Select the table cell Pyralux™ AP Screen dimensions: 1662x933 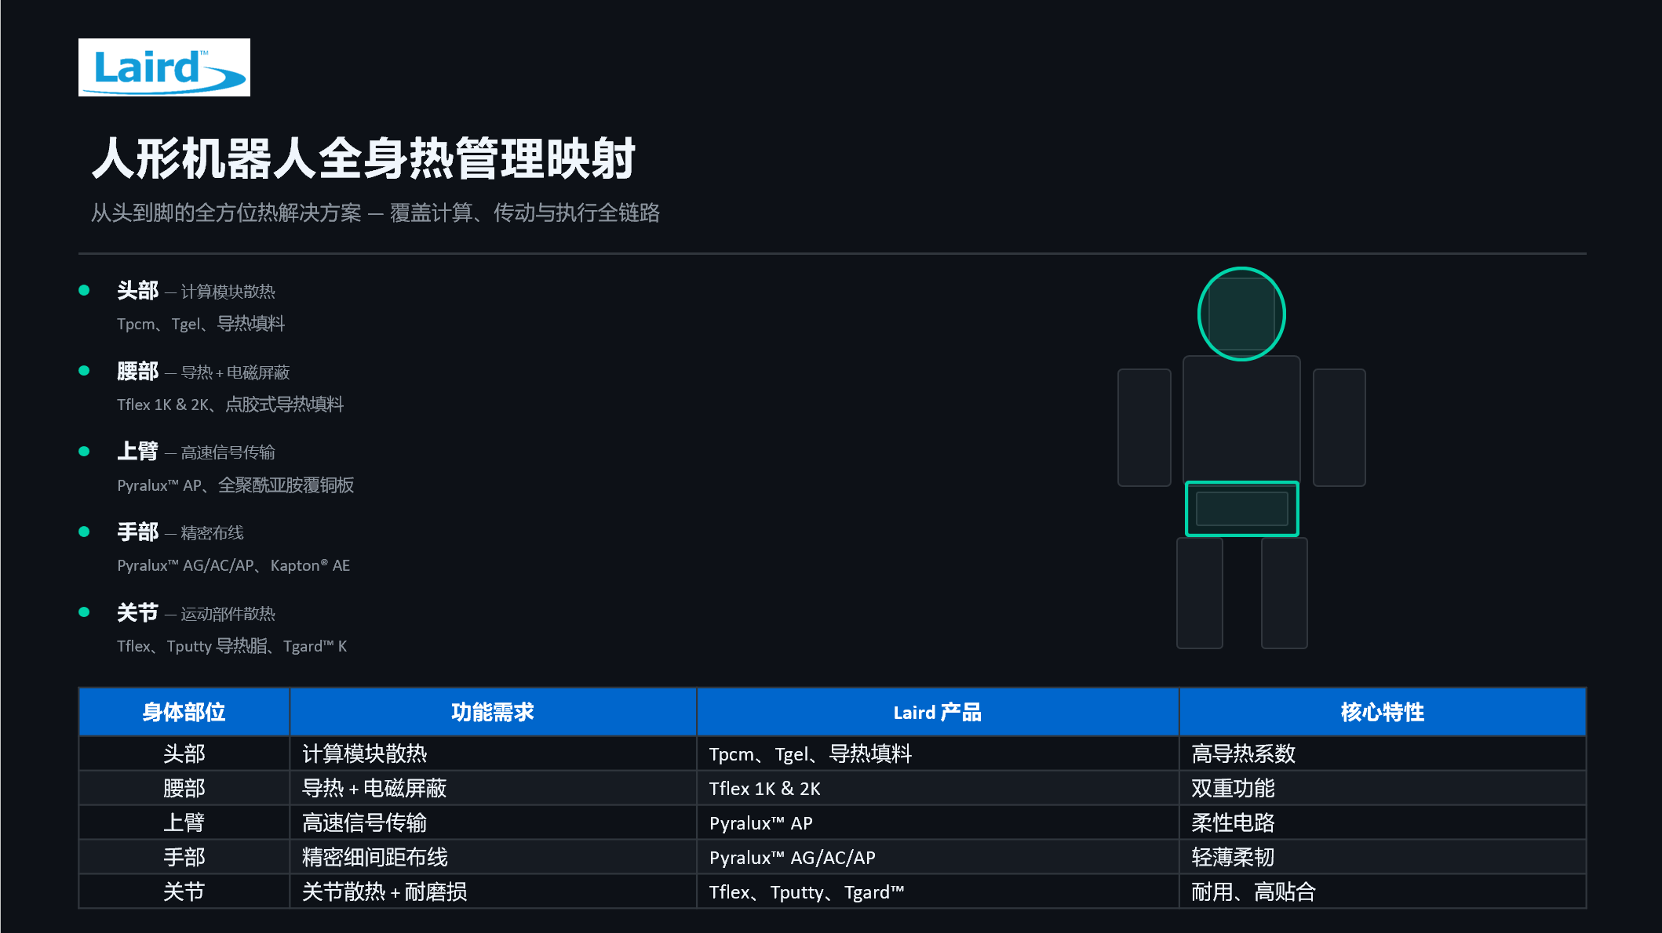(x=938, y=822)
